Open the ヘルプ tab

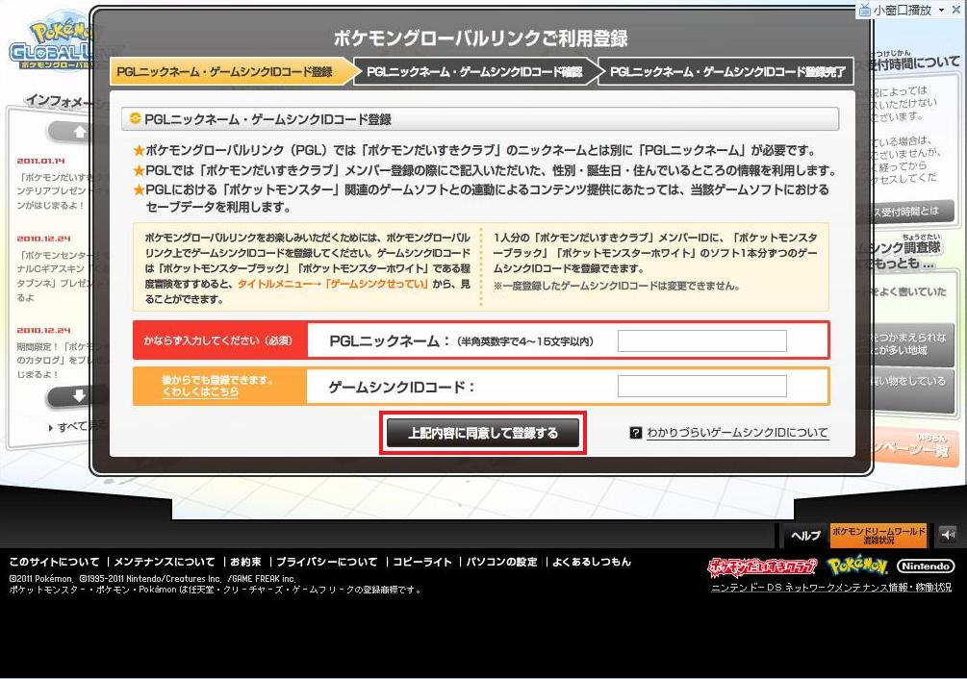(x=805, y=536)
